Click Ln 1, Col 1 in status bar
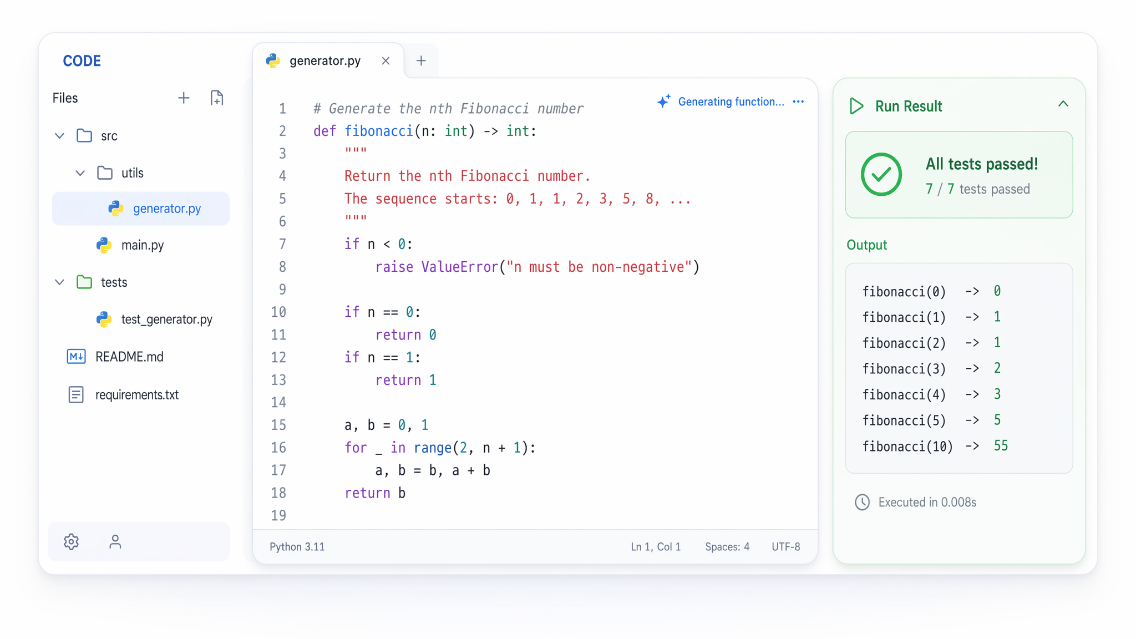The image size is (1136, 639). pos(656,547)
